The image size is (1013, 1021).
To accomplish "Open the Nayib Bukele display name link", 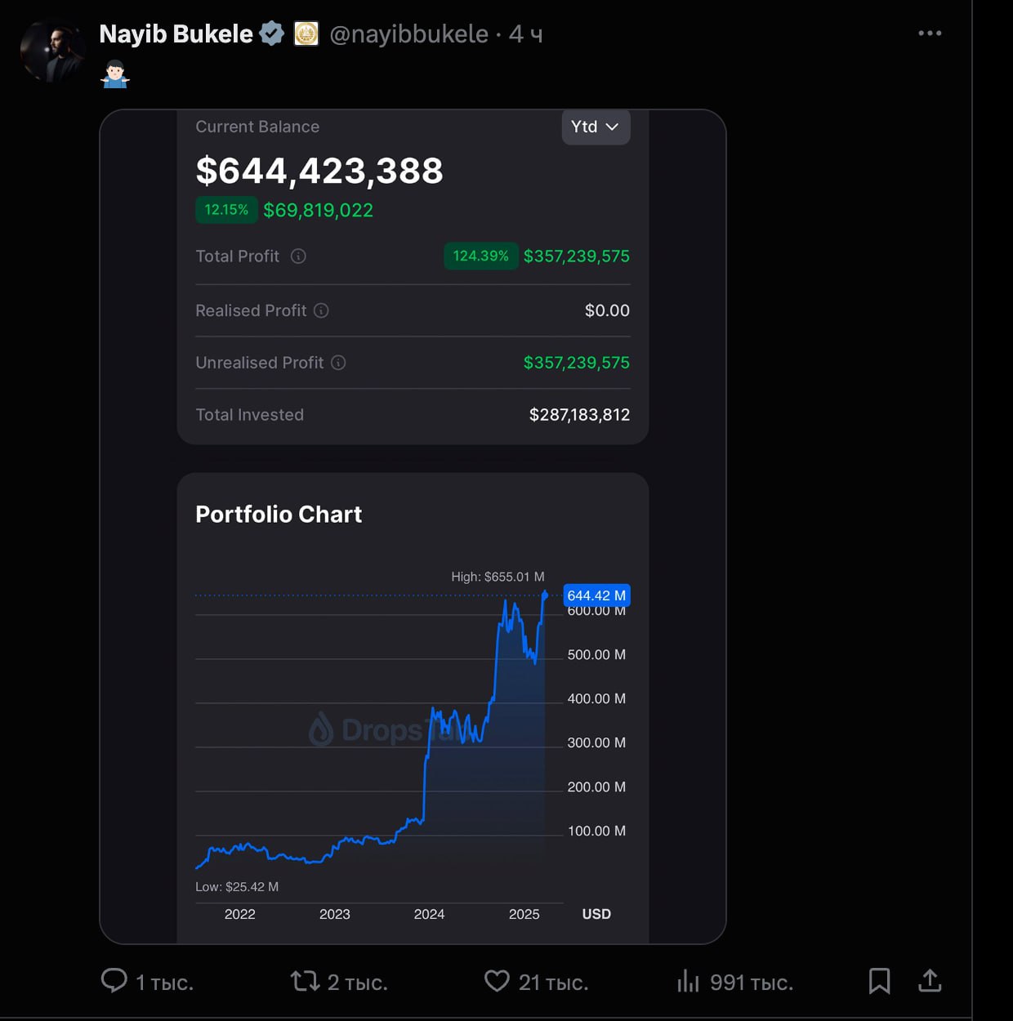I will pyautogui.click(x=176, y=33).
